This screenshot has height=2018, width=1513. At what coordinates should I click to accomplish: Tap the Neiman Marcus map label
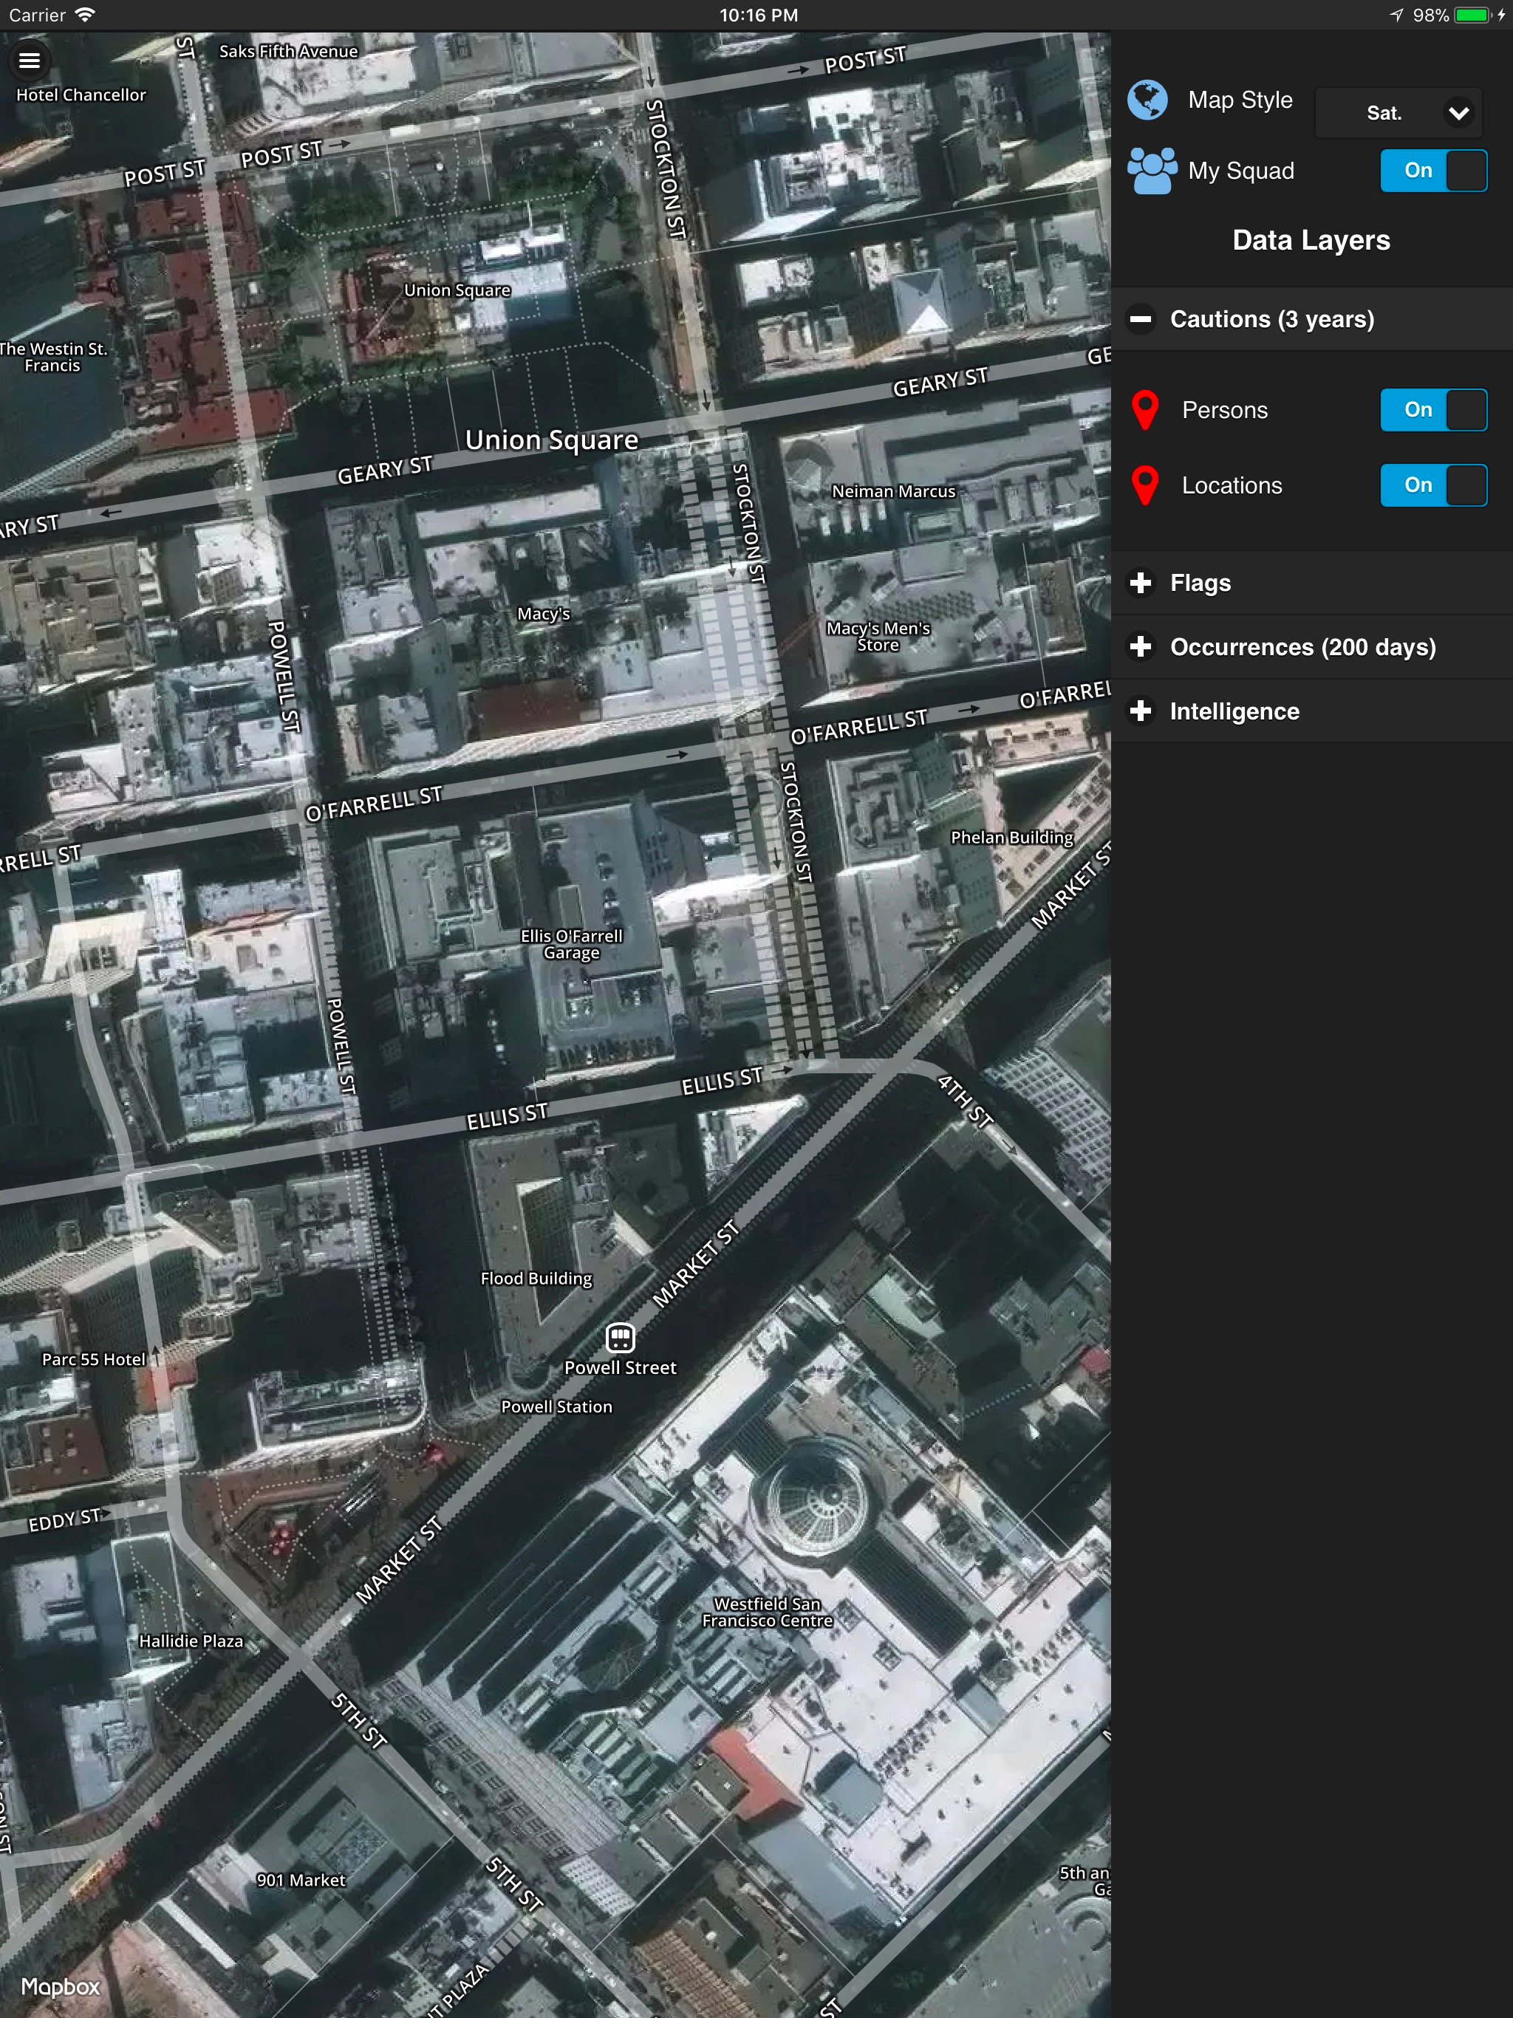(x=893, y=490)
